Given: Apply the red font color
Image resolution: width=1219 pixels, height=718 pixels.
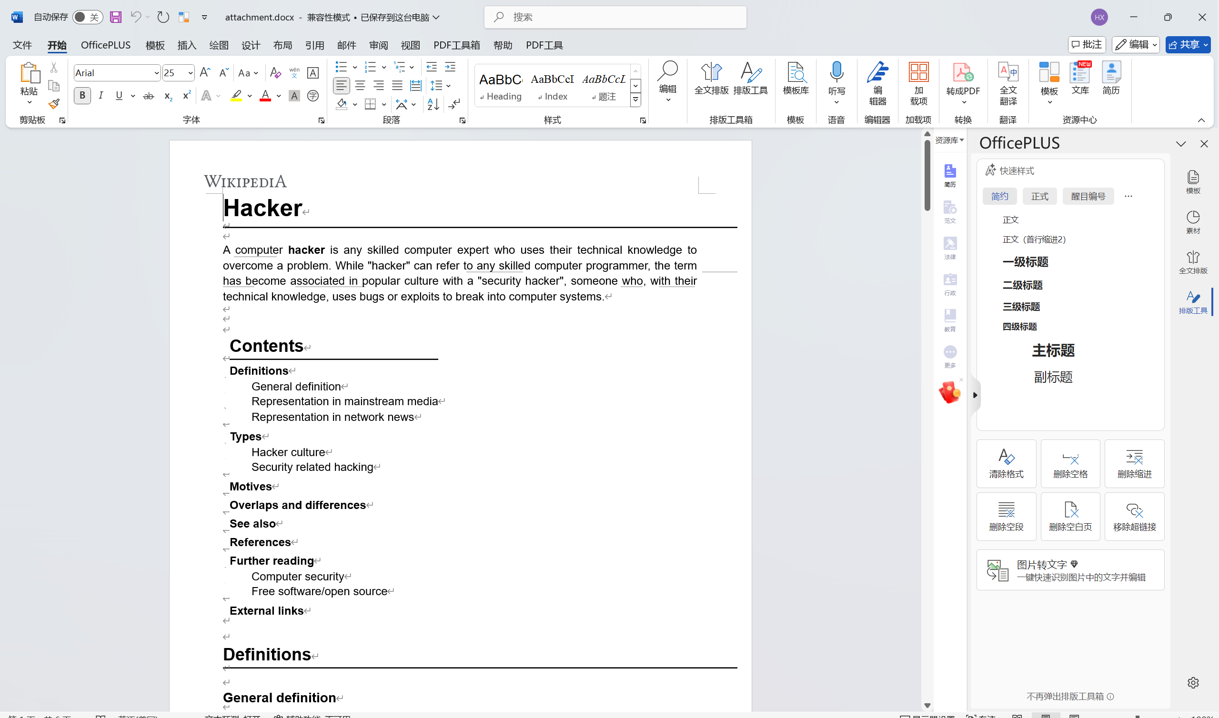Looking at the screenshot, I should coord(265,96).
